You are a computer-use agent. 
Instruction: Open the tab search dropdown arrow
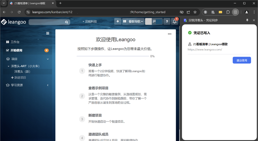[x=4, y=3]
